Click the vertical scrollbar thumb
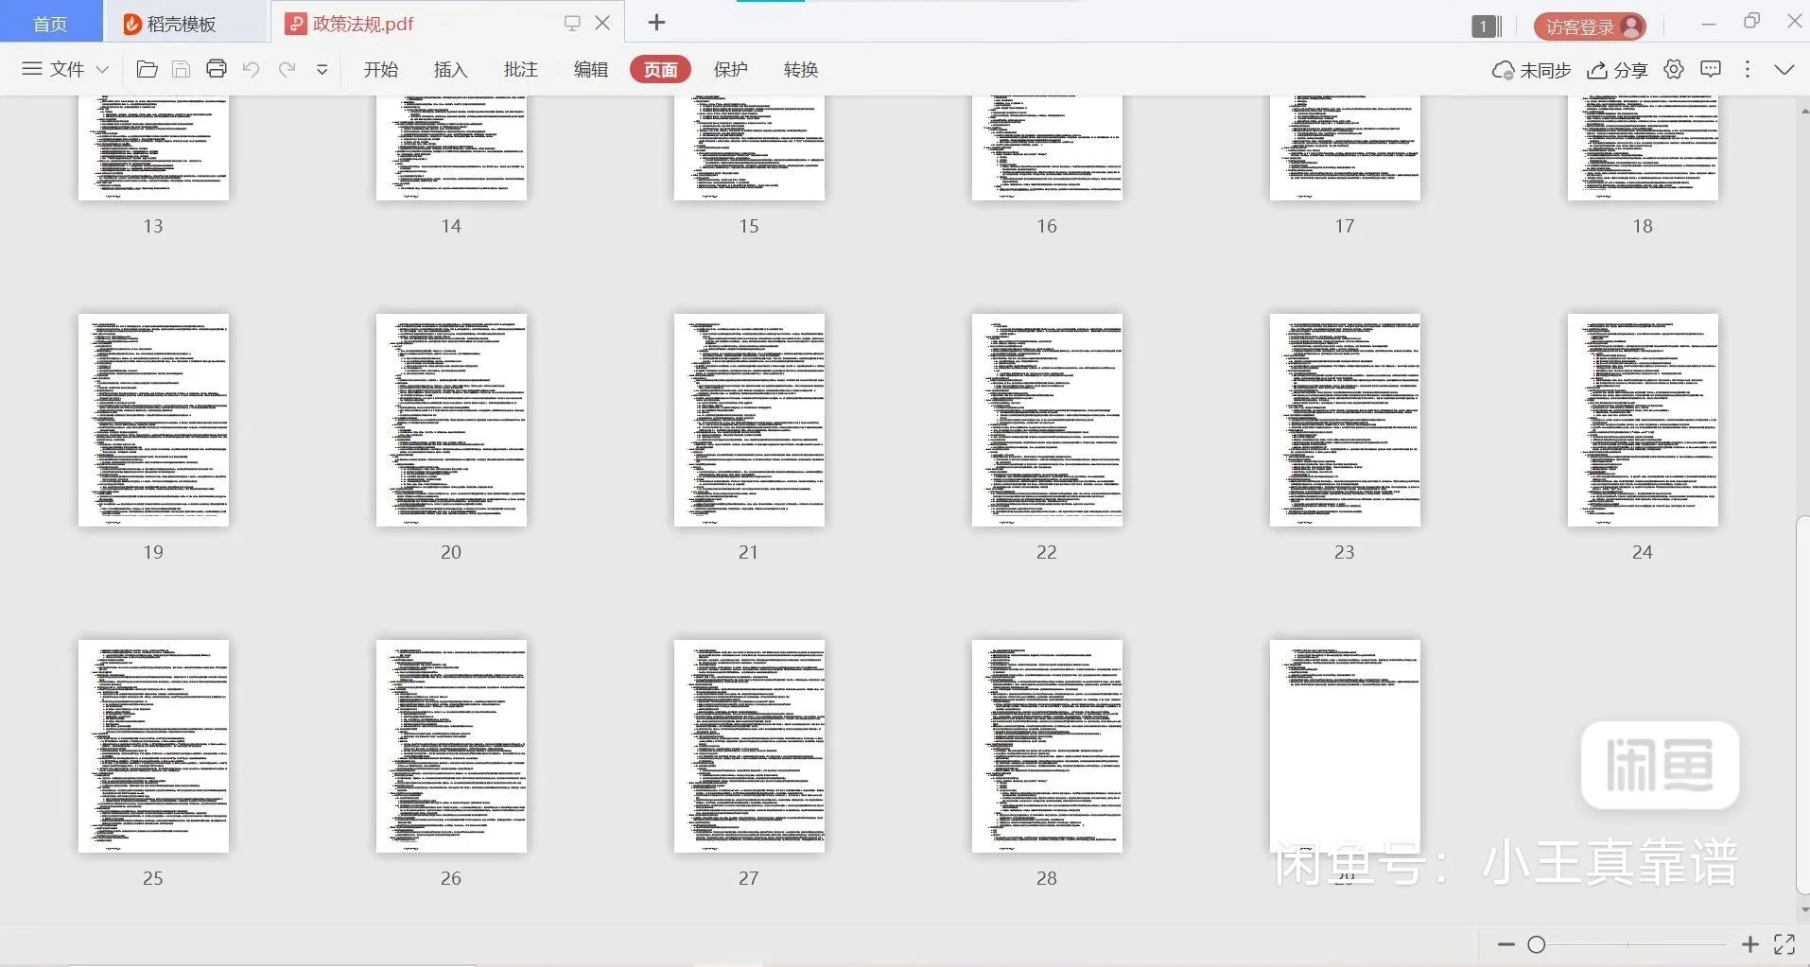Image resolution: width=1810 pixels, height=967 pixels. 1802,705
